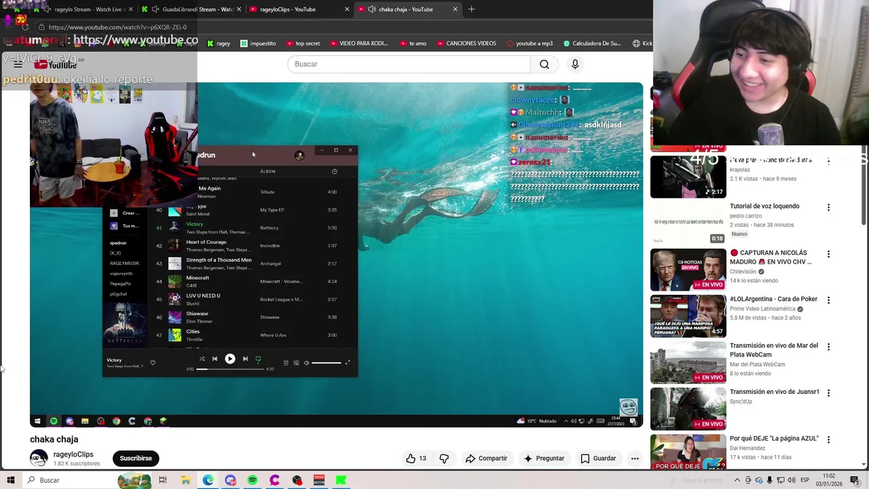
Task: Open options for #LOLArgentina Cara de Poker
Action: point(828,300)
